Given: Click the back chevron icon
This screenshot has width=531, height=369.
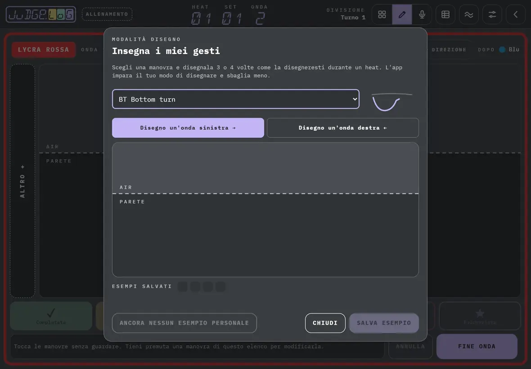Looking at the screenshot, I should pyautogui.click(x=515, y=14).
